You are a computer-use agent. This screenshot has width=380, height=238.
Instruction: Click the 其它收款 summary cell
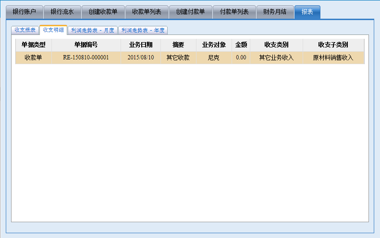pos(178,57)
